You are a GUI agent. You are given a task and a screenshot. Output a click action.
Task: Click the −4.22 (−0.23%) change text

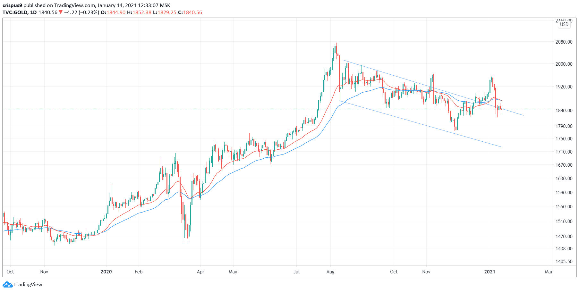[81, 13]
